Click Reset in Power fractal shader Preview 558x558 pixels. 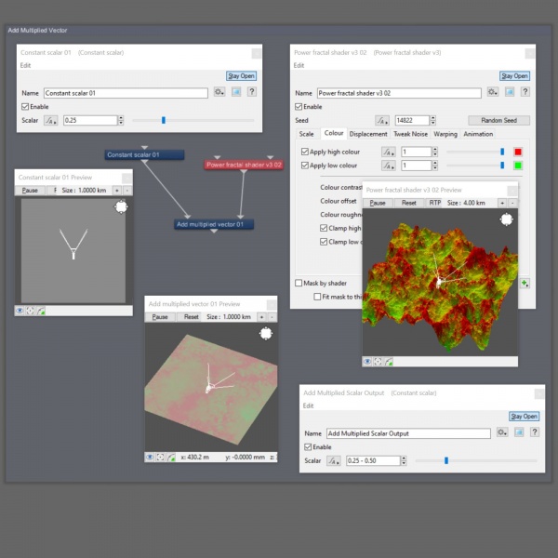tap(409, 203)
